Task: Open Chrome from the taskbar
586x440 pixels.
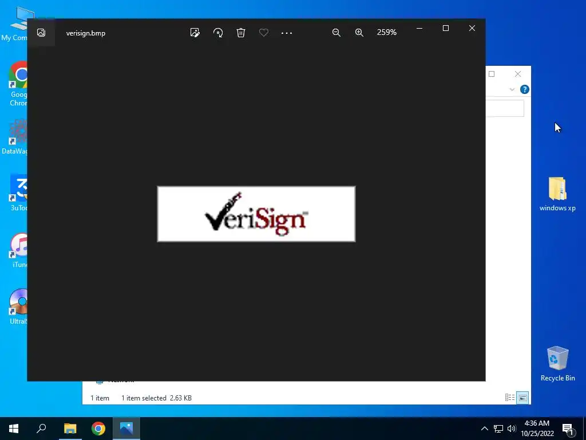Action: click(98, 429)
